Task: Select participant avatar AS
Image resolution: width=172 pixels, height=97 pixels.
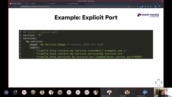Action: click(78, 92)
